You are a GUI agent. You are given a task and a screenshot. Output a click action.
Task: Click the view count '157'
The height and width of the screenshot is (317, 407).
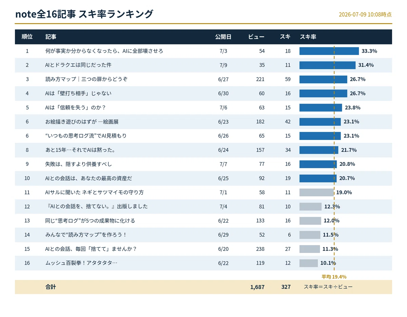pyautogui.click(x=260, y=150)
